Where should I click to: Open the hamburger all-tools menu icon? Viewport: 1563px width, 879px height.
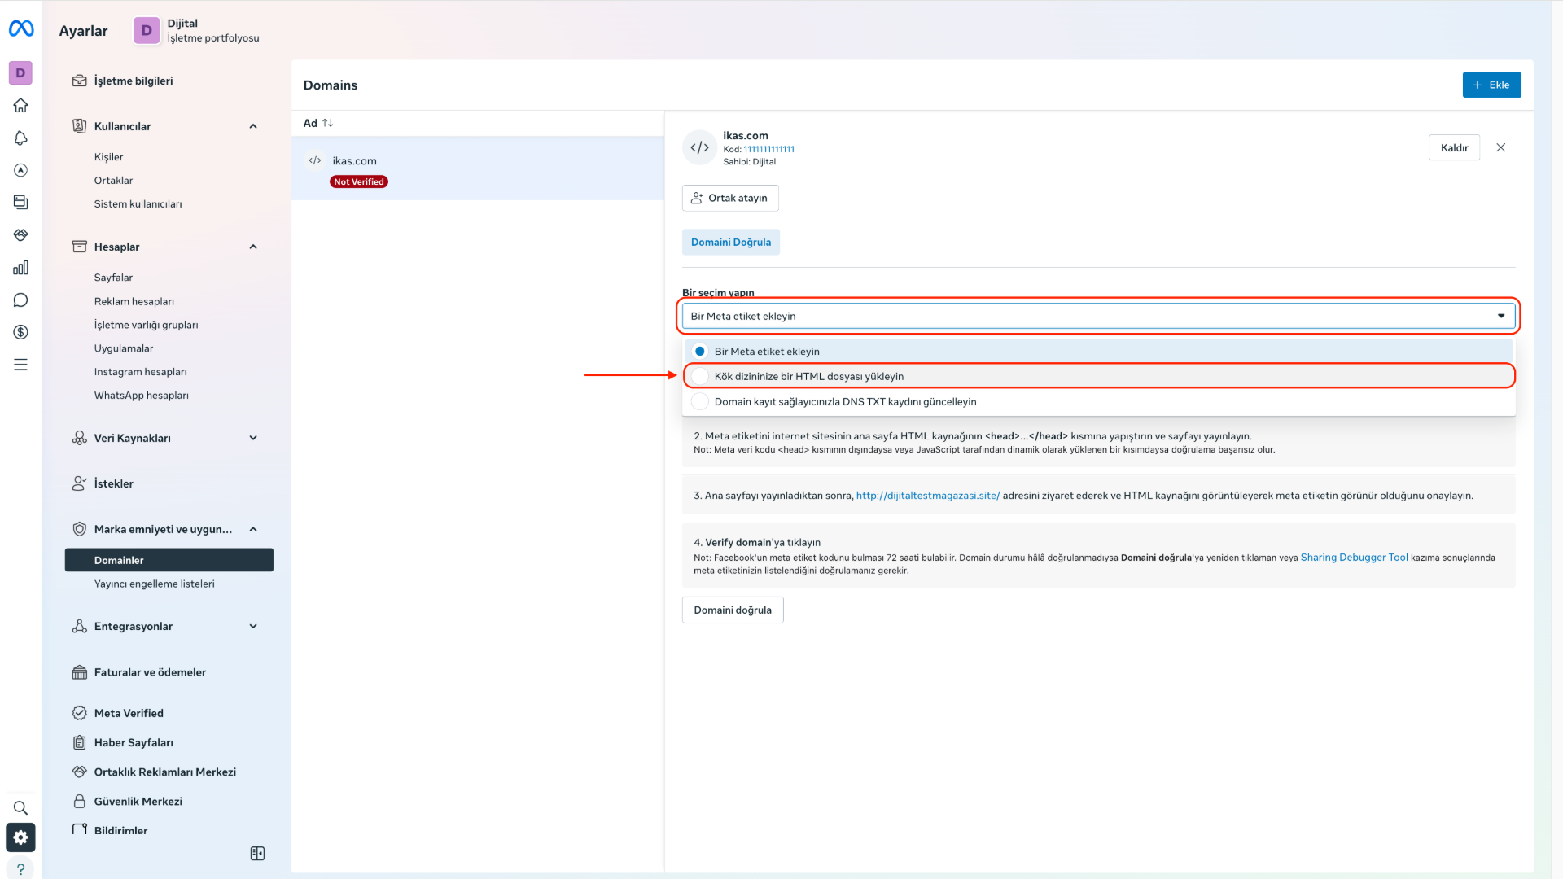20,365
